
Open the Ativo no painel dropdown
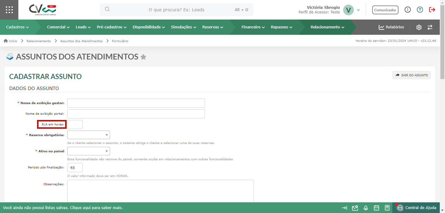[x=89, y=151]
